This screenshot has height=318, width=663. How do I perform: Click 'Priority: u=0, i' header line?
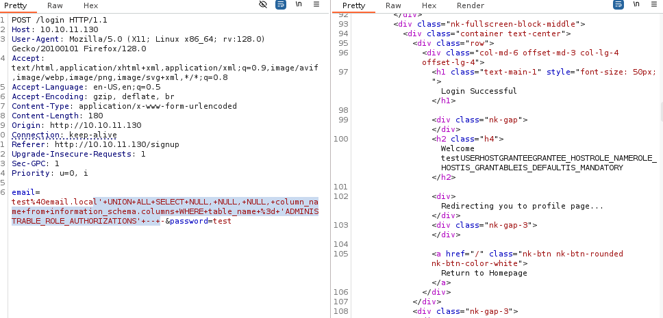[x=50, y=173]
